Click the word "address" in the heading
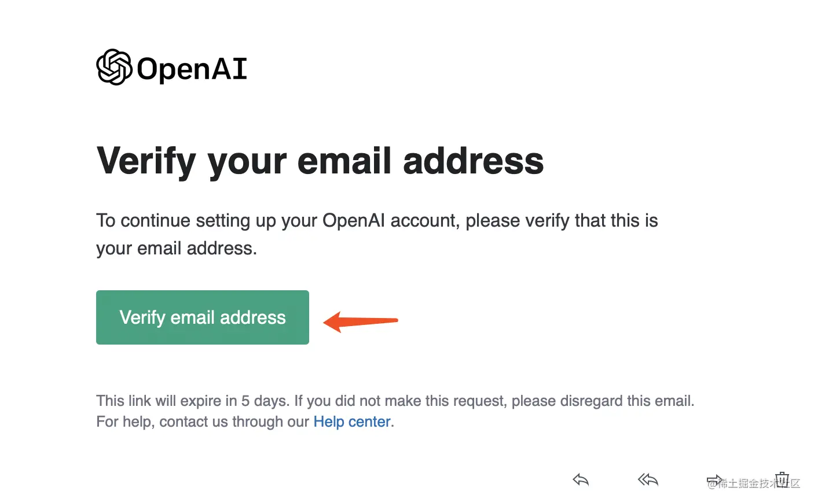This screenshot has width=814, height=503. (473, 160)
